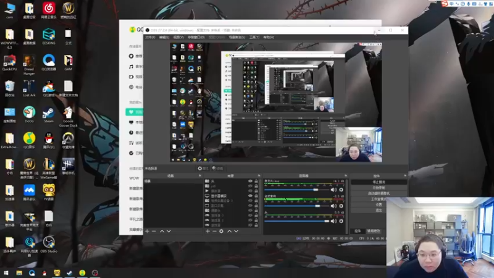Add a new source with the Sources plus icon
Screen dimensions: 494x278
[x=207, y=231]
